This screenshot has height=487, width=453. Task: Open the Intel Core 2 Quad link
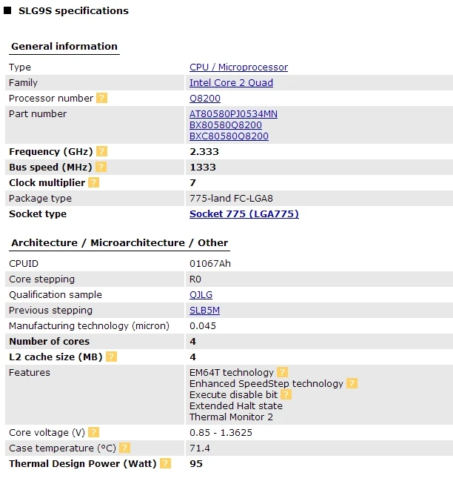pyautogui.click(x=231, y=82)
